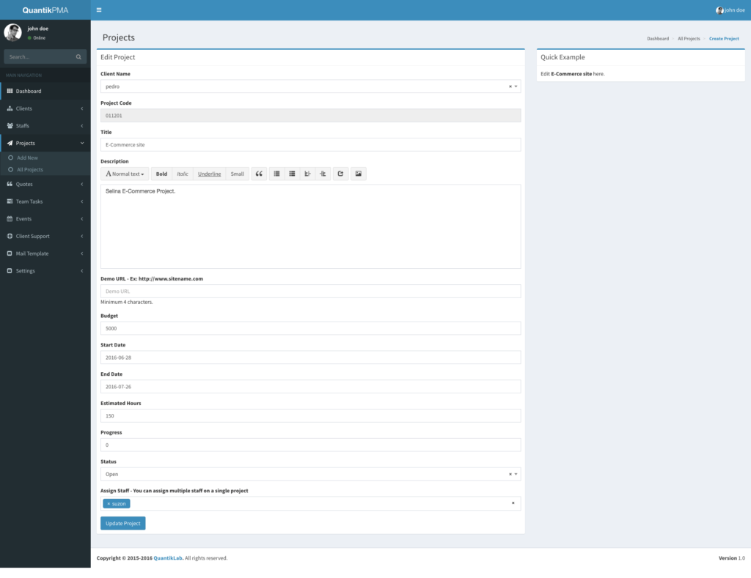Click the Dashboard grid icon
Screen dimensions: 751x578
click(10, 91)
